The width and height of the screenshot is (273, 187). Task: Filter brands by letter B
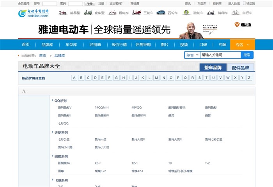click(x=81, y=78)
